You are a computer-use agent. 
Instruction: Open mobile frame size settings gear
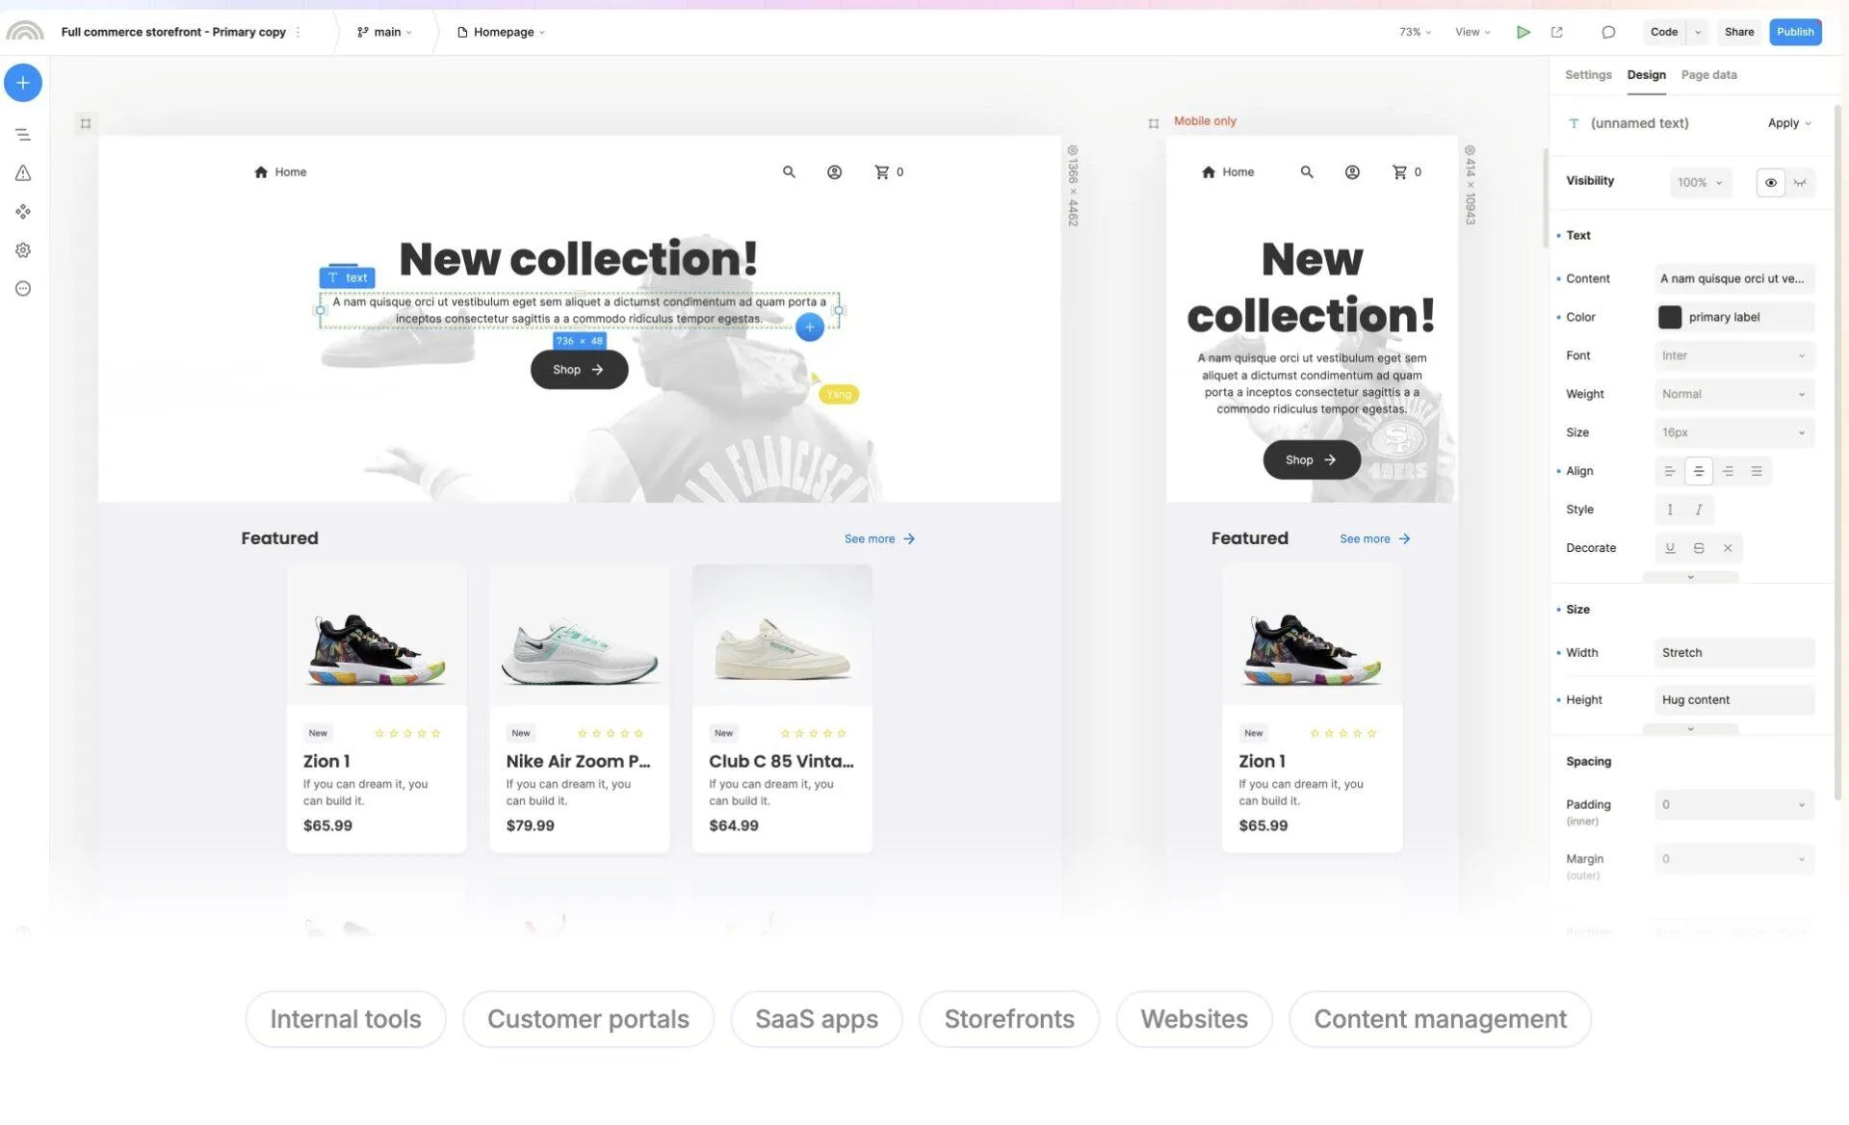(1471, 151)
